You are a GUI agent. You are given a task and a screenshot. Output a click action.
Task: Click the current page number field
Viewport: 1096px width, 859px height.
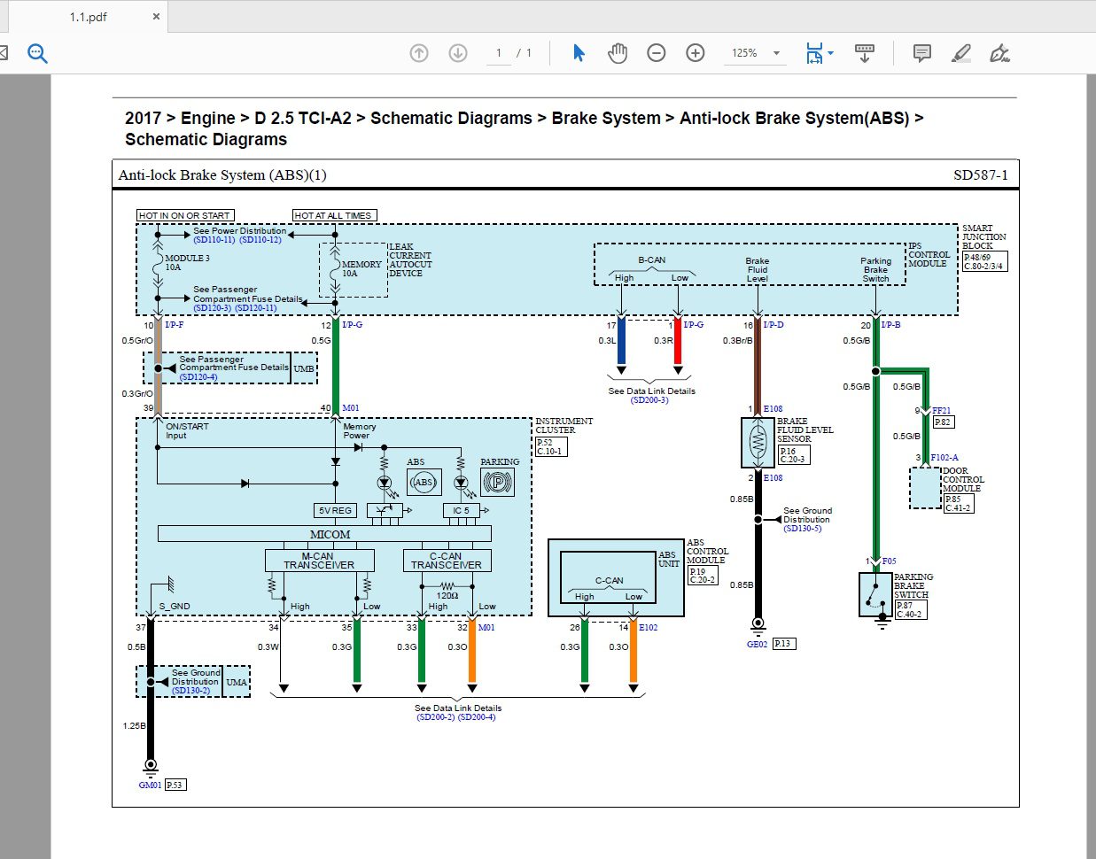point(499,53)
